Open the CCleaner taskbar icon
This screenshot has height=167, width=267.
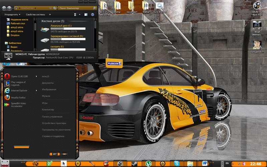(106, 164)
